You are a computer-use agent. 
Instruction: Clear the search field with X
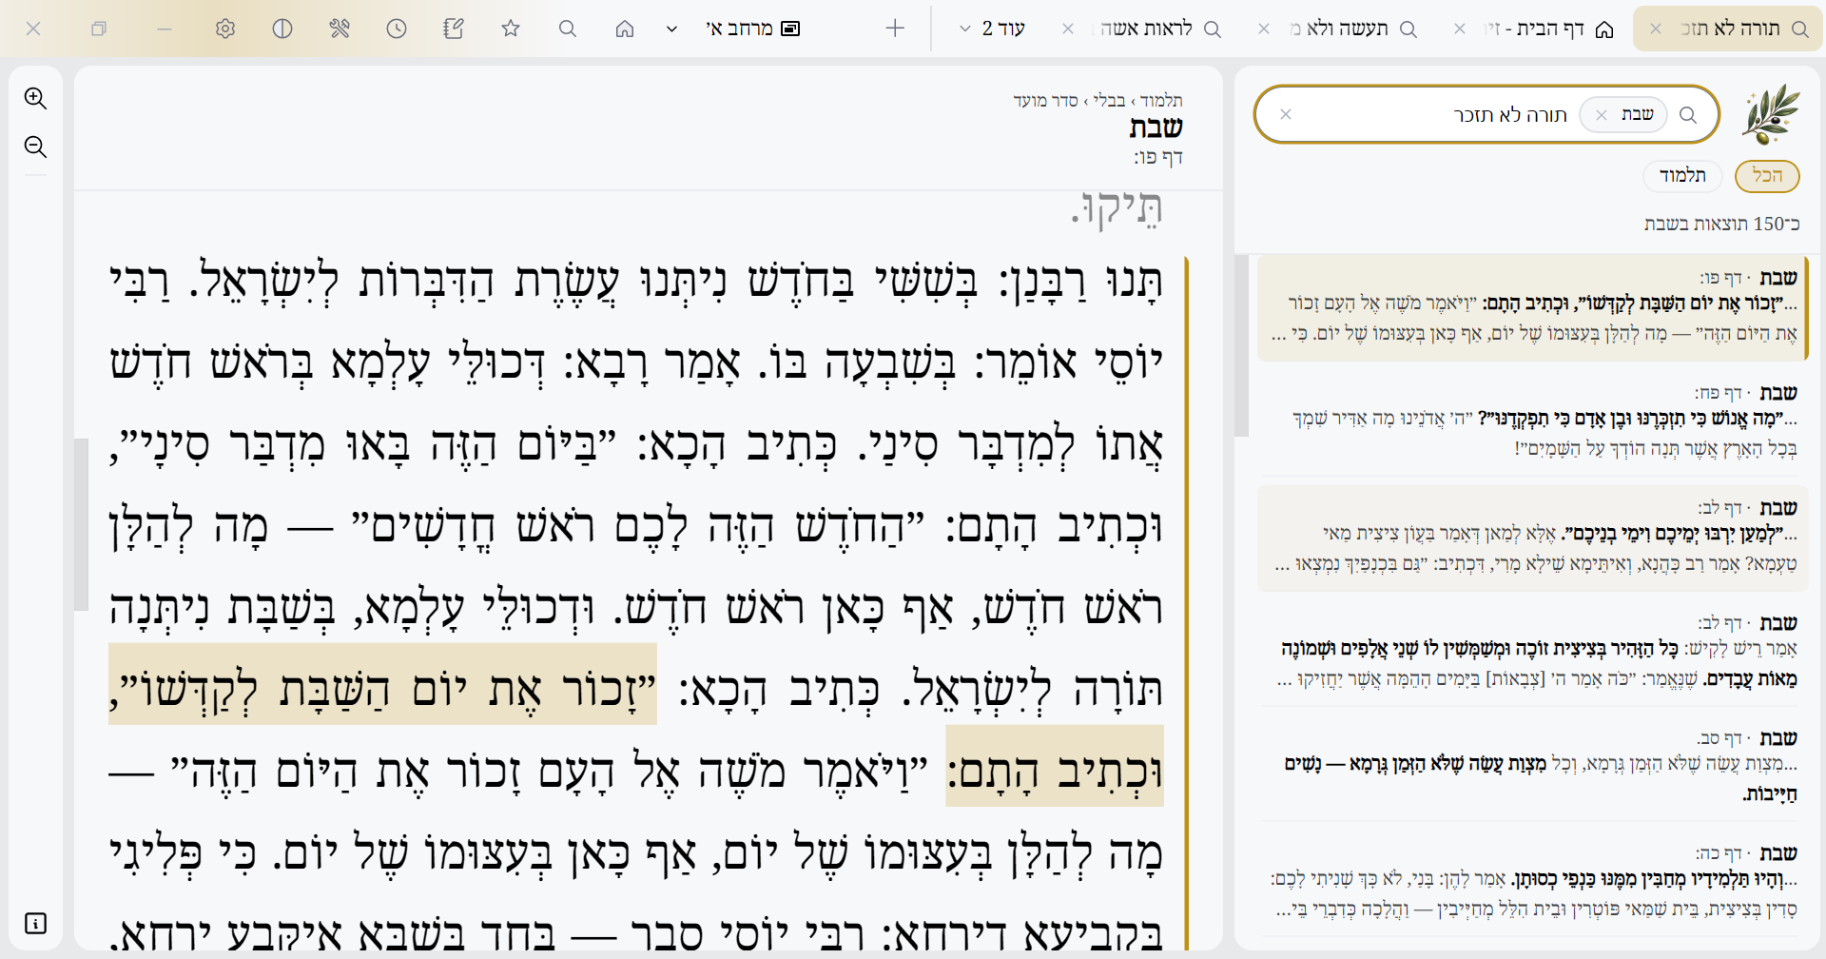pos(1286,114)
